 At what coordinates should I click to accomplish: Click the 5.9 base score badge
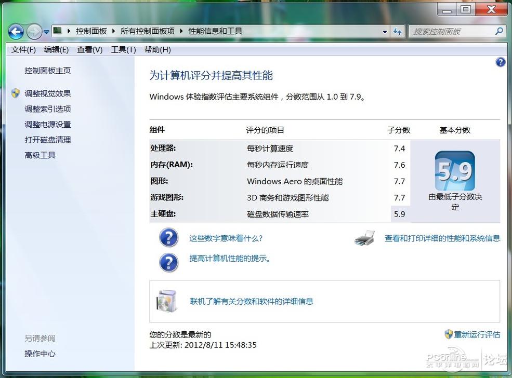click(x=455, y=171)
